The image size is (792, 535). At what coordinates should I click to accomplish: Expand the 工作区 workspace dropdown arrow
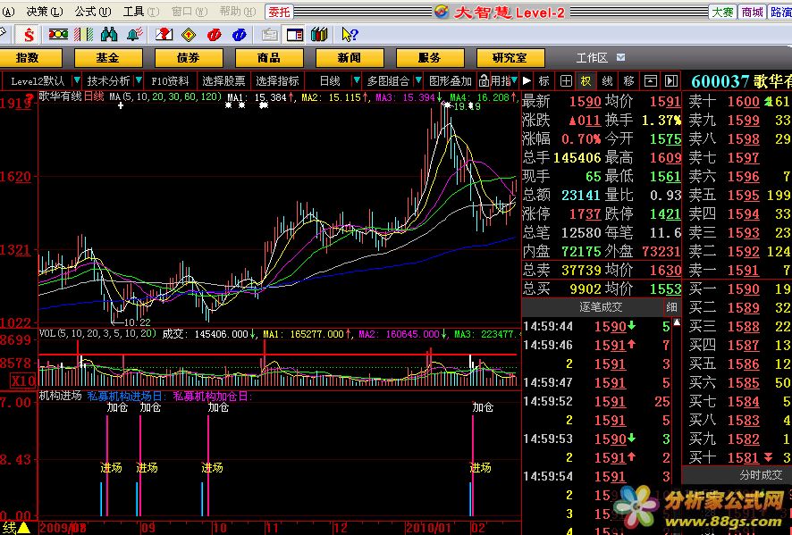pyautogui.click(x=620, y=57)
